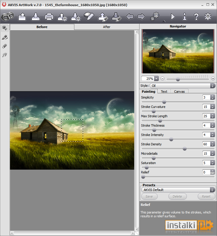217x236 pixels.
Task: Switch to the Canvas tab
Action: tap(179, 92)
